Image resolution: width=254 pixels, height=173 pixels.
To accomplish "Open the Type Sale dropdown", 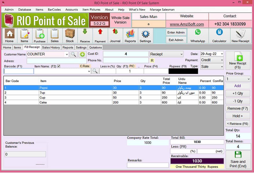I will pos(212,67).
